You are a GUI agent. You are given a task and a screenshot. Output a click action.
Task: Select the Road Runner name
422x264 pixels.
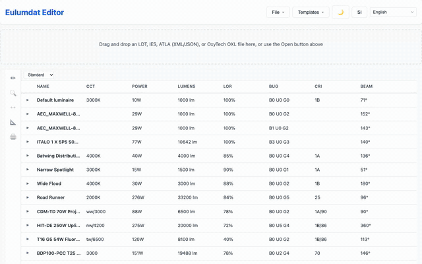51,197
